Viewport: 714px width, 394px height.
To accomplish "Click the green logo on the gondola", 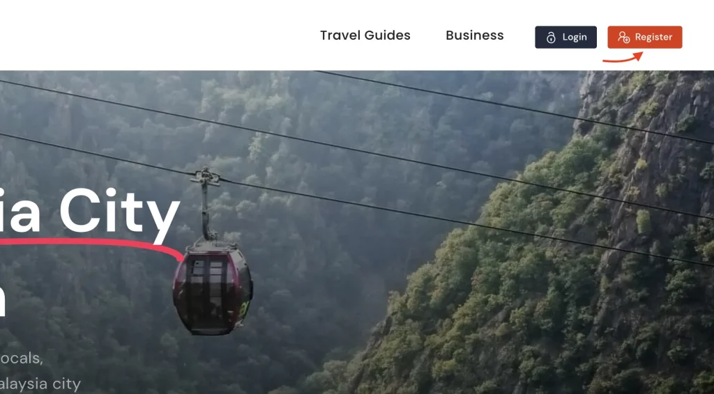I will click(x=245, y=309).
